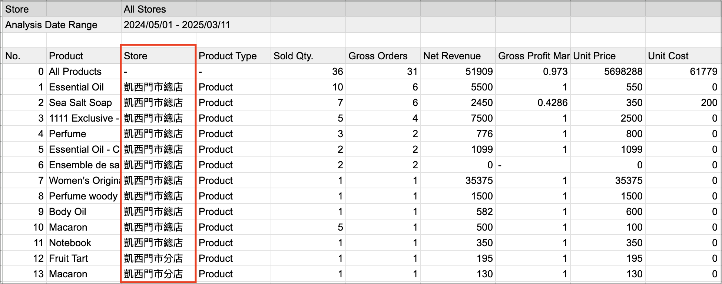Click the unit cost 200 cell
This screenshot has width=722, height=284.
tap(683, 103)
